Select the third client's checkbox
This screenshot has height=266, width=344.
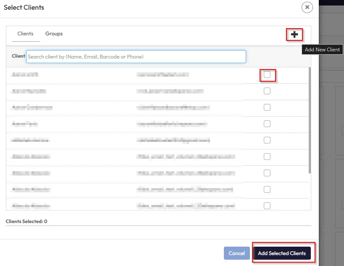[267, 107]
